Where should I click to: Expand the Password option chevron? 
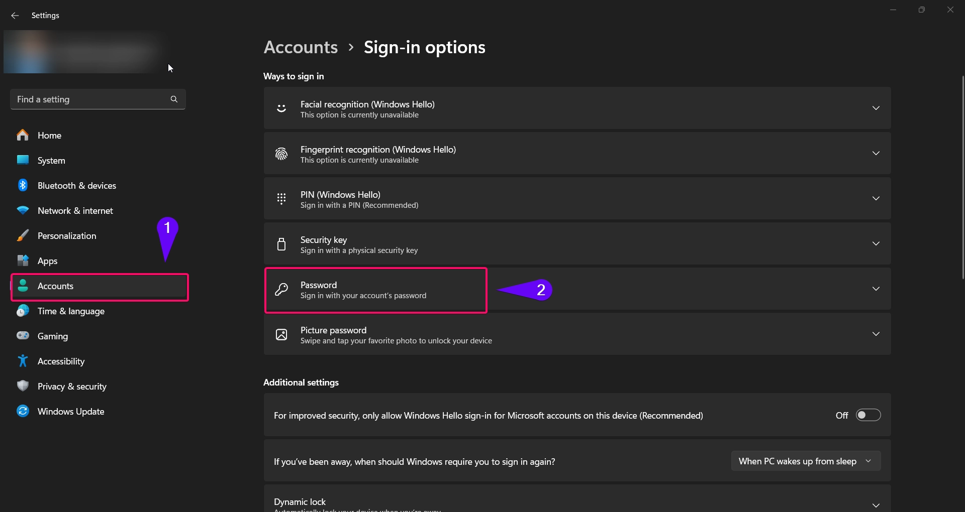(x=876, y=289)
